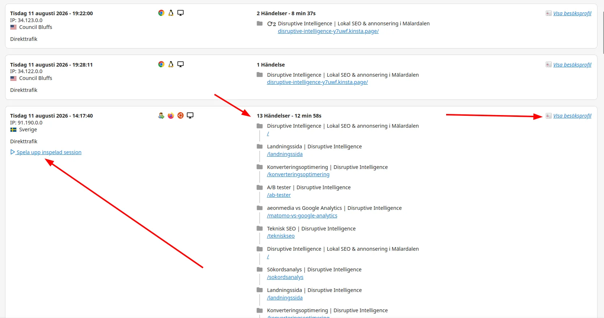This screenshot has height=318, width=604.
Task: Click the desktop device icon in the 19:28:11 visit
Action: (180, 64)
